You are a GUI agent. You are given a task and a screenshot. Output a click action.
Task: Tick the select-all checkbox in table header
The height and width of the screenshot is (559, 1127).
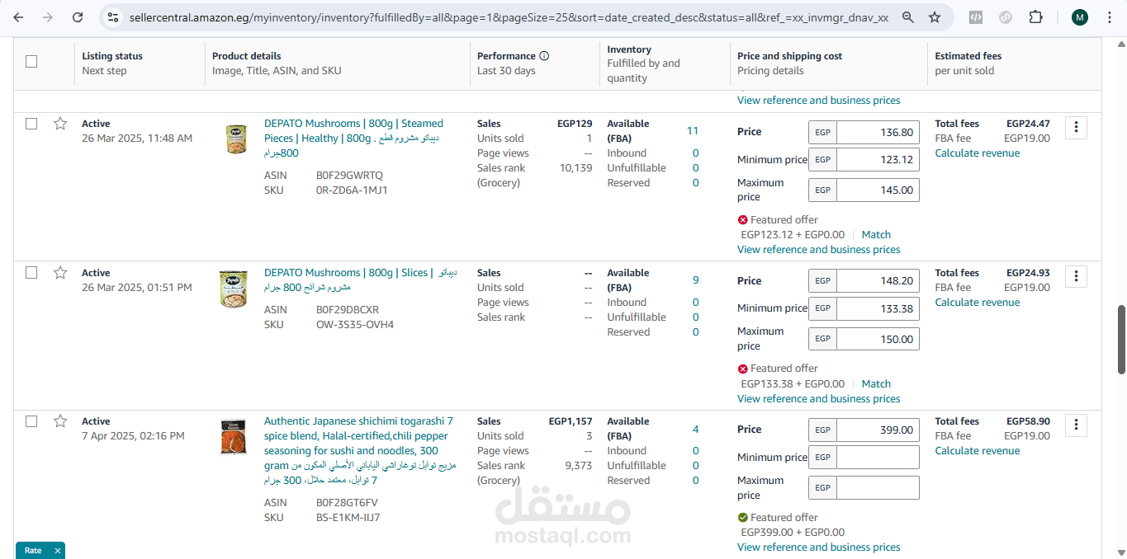click(31, 61)
